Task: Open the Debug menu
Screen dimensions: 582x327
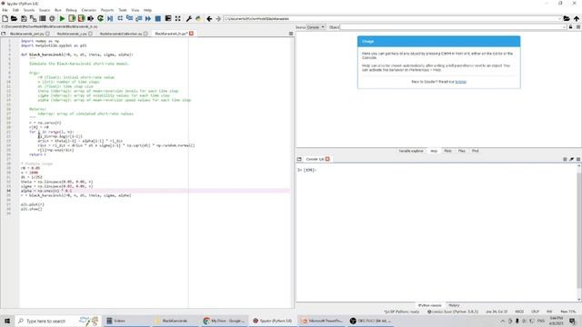Action: 71,10
